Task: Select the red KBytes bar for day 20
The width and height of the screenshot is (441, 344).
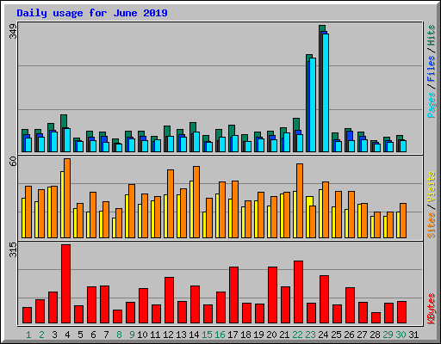Action: 272,295
